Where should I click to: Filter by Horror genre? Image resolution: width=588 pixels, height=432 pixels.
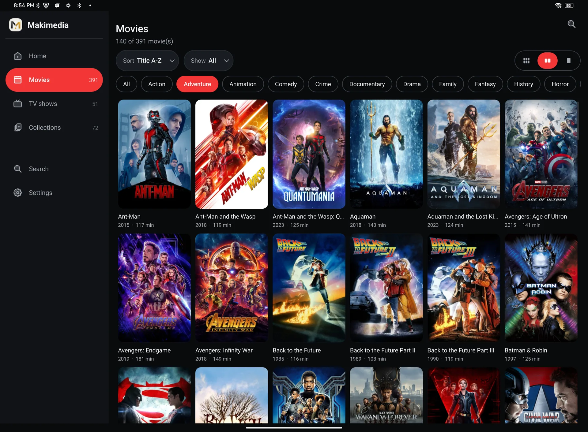[x=560, y=84]
